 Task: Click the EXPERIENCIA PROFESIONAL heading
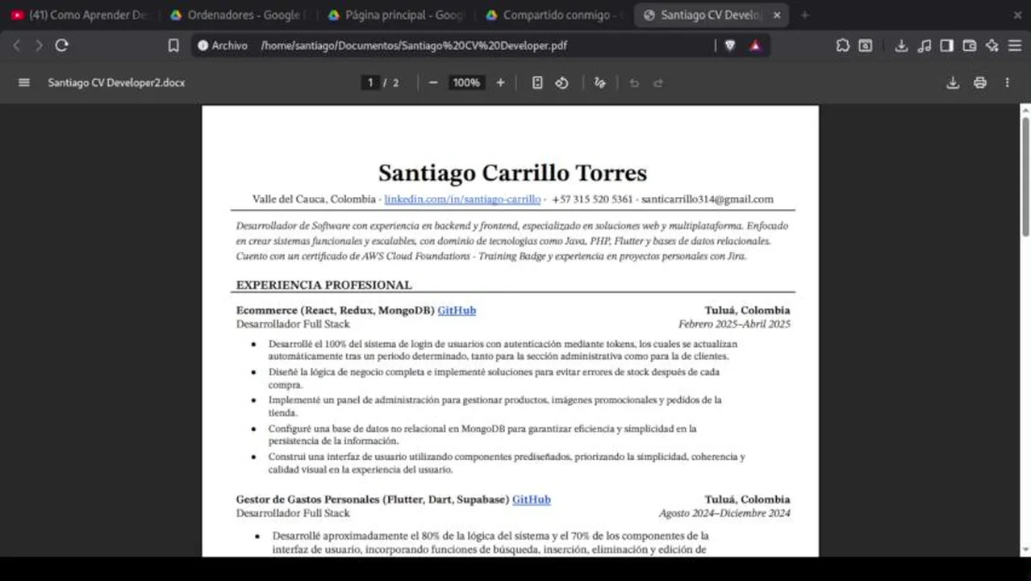(323, 285)
